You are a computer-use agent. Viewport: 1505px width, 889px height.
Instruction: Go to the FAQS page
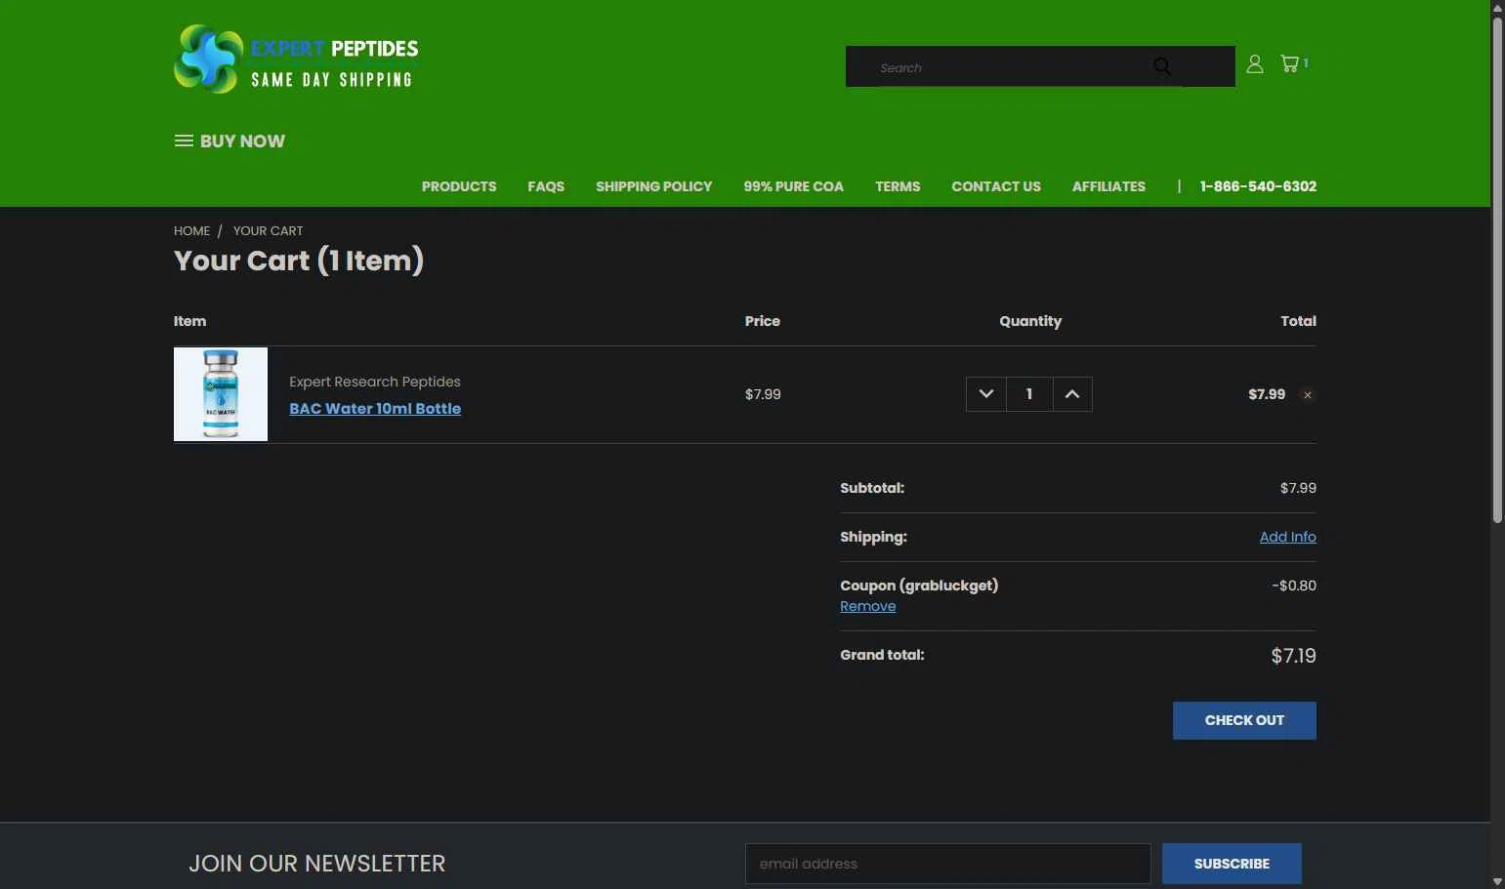pyautogui.click(x=546, y=186)
